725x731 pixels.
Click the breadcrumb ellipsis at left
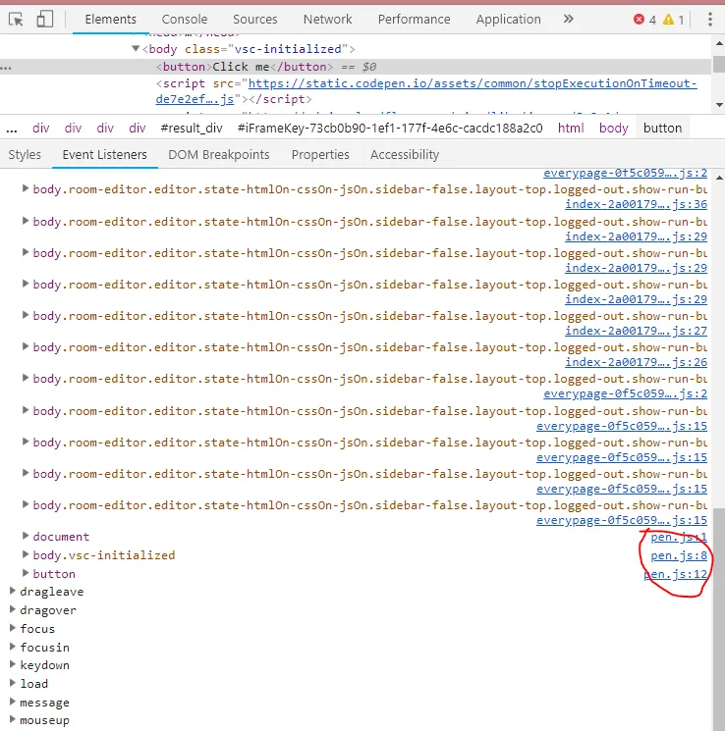click(12, 129)
